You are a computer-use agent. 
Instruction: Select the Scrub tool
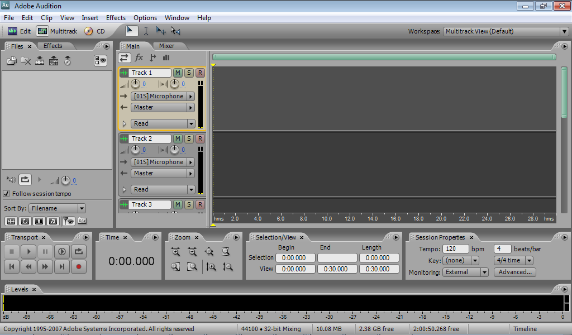pos(175,31)
